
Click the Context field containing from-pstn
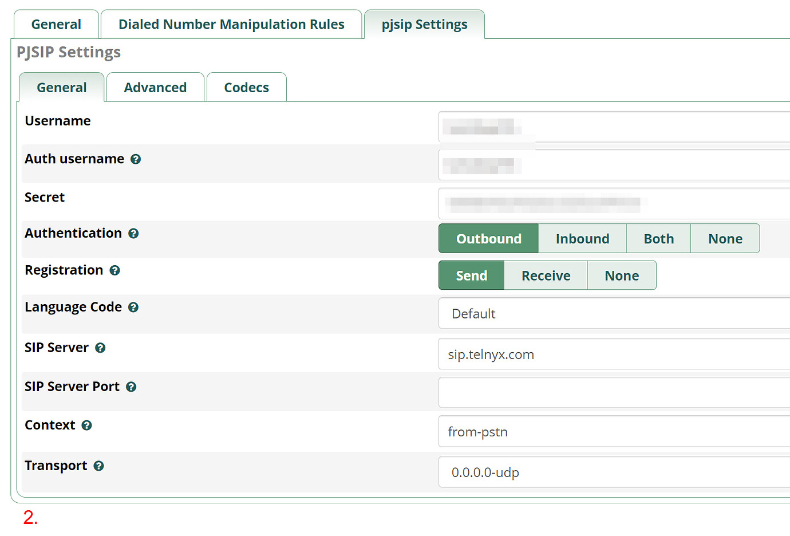pyautogui.click(x=614, y=432)
